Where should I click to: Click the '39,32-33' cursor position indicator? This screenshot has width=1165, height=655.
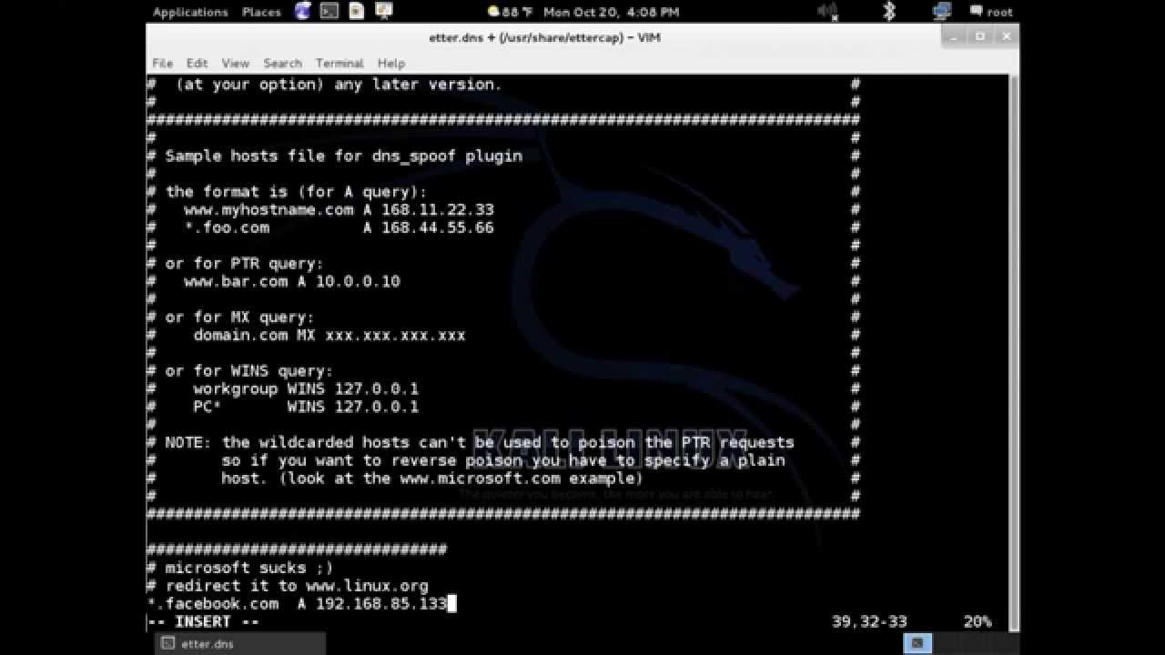(x=869, y=621)
